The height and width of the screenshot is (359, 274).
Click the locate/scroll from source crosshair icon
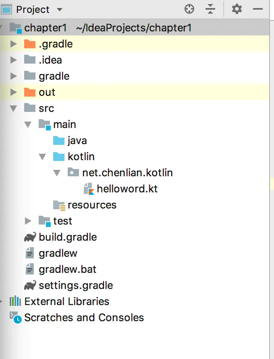pyautogui.click(x=189, y=9)
